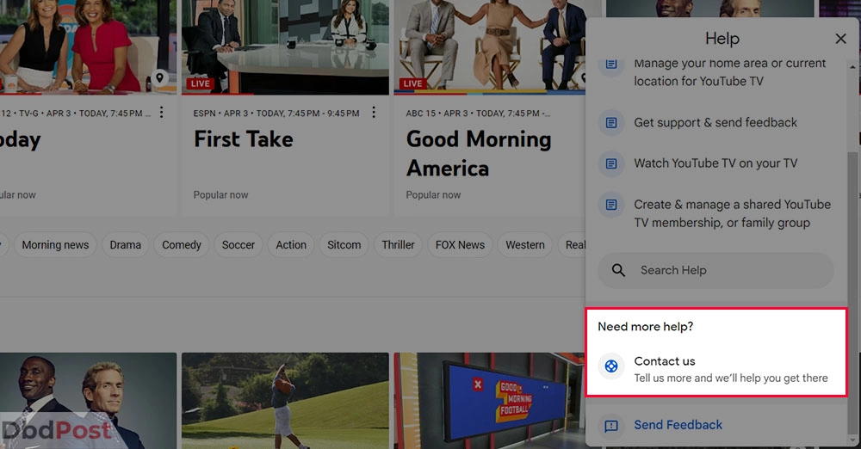Click 'Popular now' under First Take

pos(220,195)
